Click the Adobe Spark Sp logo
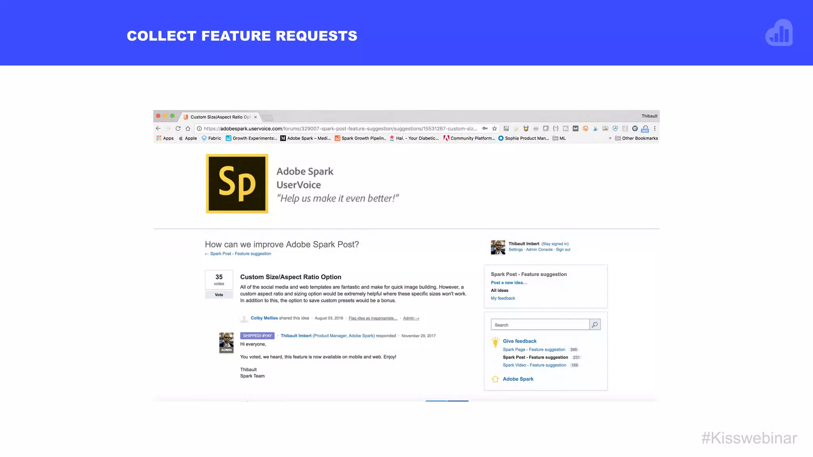This screenshot has width=813, height=457. [x=237, y=184]
